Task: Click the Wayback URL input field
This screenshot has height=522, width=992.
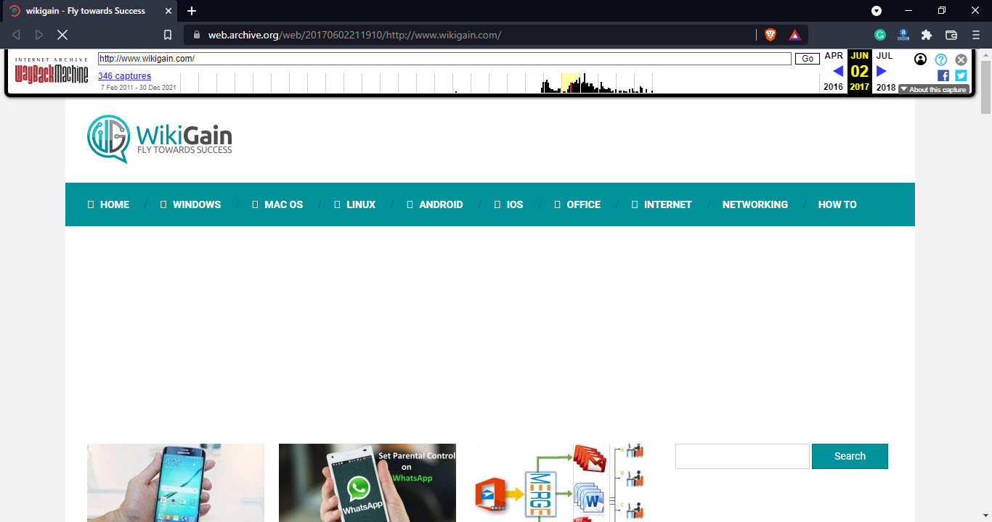Action: click(444, 59)
